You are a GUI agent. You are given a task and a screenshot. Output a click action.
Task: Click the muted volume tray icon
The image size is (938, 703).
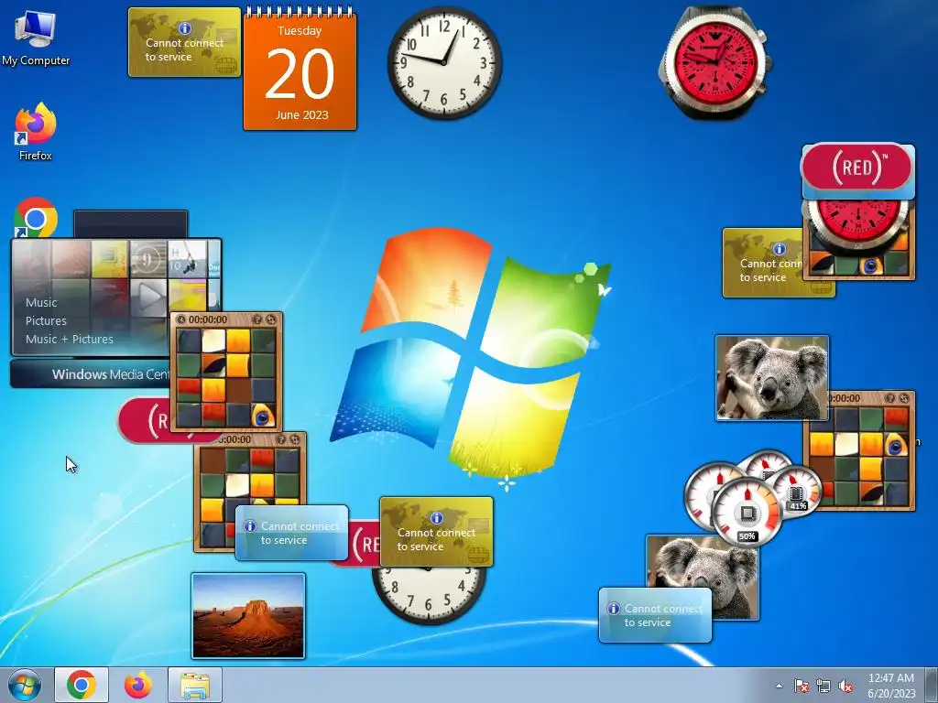coord(845,686)
